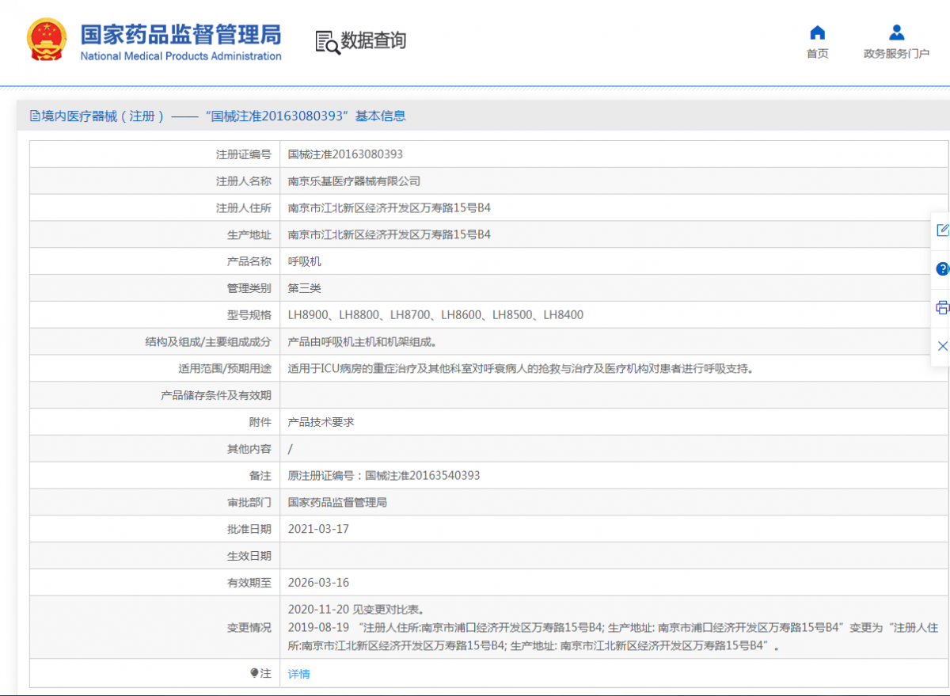This screenshot has width=950, height=696.
Task: Click product name value 呼吸机
Action: pyautogui.click(x=305, y=261)
